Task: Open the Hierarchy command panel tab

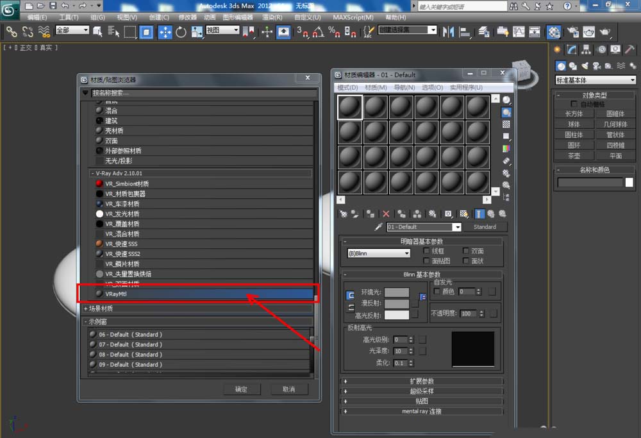Action: 587,50
